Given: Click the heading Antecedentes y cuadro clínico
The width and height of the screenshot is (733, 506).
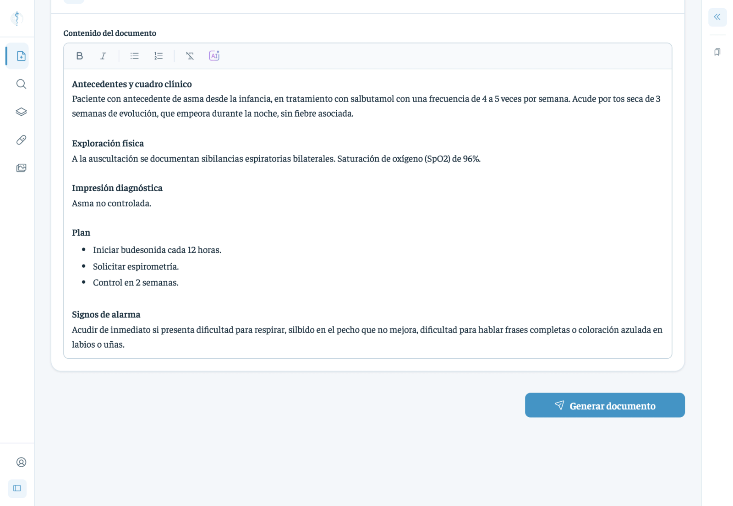Looking at the screenshot, I should click(132, 84).
